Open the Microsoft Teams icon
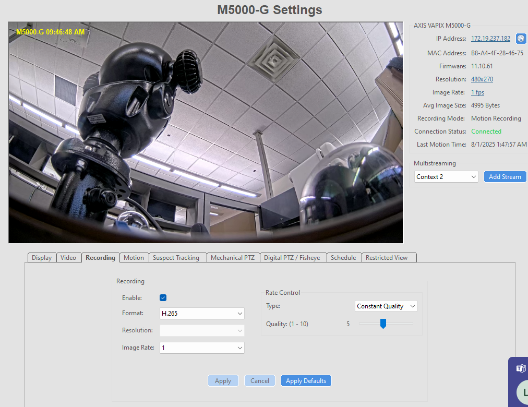 click(x=521, y=368)
